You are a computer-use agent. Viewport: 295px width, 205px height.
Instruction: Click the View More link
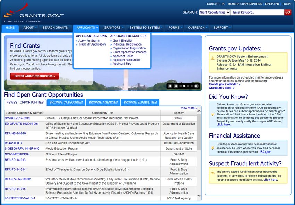pyautogui.click(x=189, y=108)
